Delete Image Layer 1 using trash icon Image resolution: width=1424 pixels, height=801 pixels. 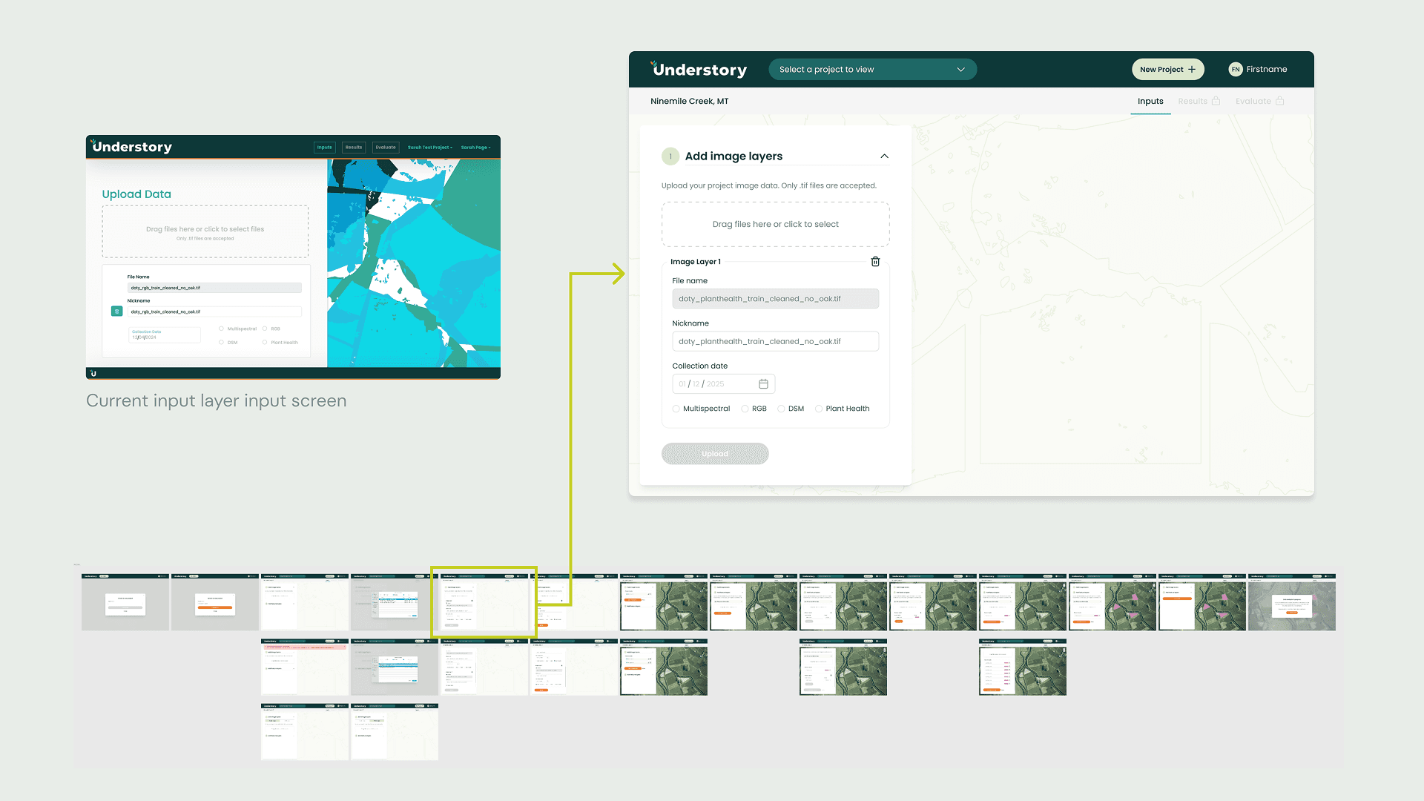tap(875, 261)
